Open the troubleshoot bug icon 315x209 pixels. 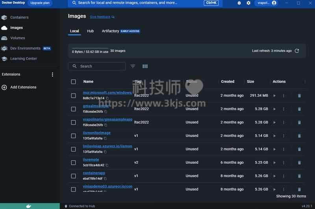(239, 3)
